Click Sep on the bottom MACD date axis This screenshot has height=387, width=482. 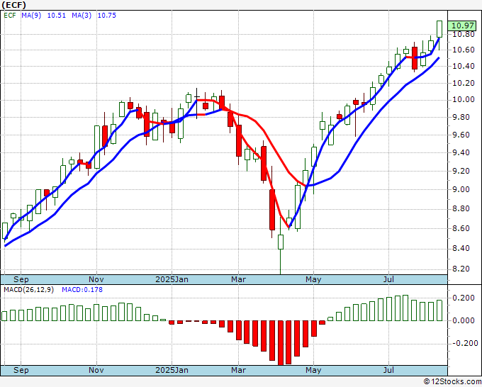coord(21,370)
